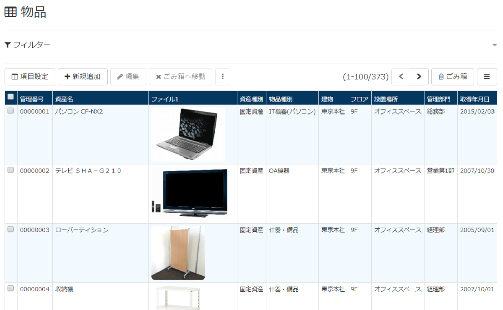Viewport: 503px width, 310px height.
Task: Open 項目設定 column settings
Action: [x=30, y=77]
